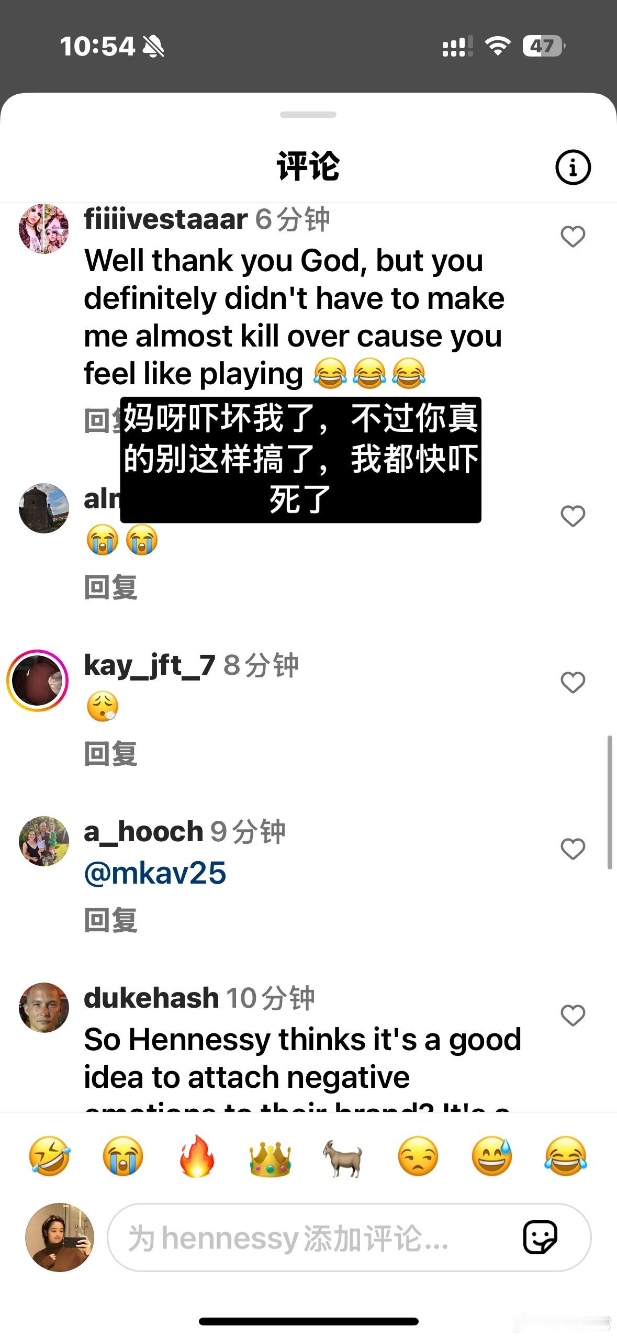
Task: Open the @mkav25 mention link
Action: tap(155, 873)
